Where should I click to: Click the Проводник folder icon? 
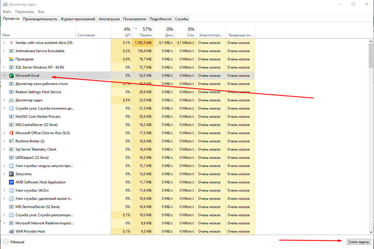pos(11,59)
